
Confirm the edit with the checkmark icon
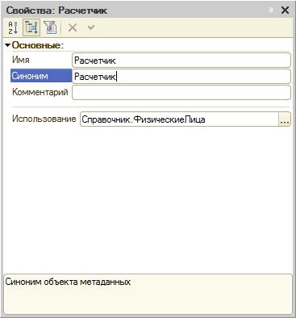(x=91, y=27)
